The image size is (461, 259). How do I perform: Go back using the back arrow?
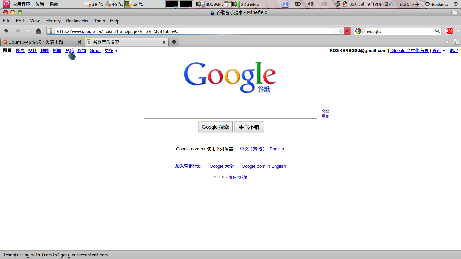(6, 31)
